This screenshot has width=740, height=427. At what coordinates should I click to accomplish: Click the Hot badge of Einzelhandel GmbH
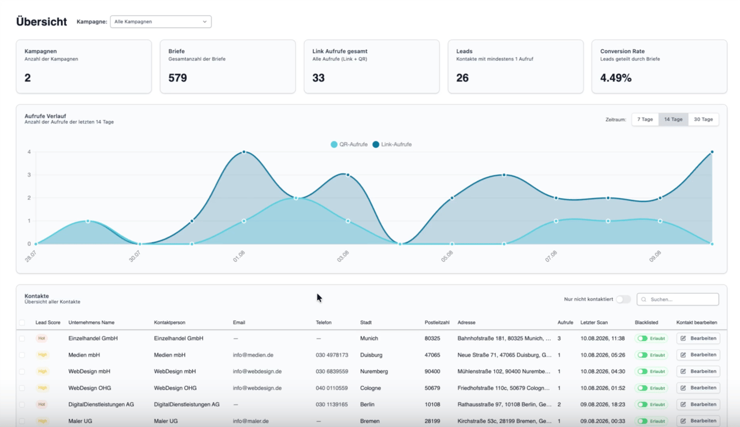click(x=41, y=338)
